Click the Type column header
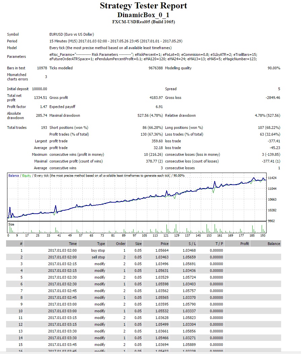Image resolution: width=302 pixels, height=354 pixels. pos(92,244)
